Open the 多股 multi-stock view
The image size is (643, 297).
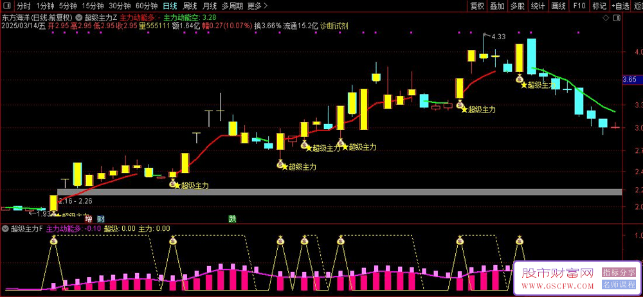click(x=517, y=6)
